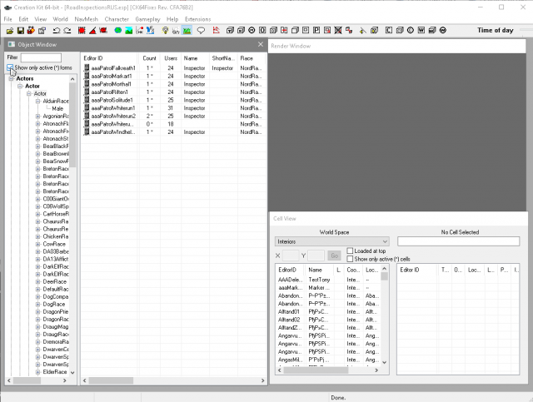Sort by the Users column header

[170, 59]
